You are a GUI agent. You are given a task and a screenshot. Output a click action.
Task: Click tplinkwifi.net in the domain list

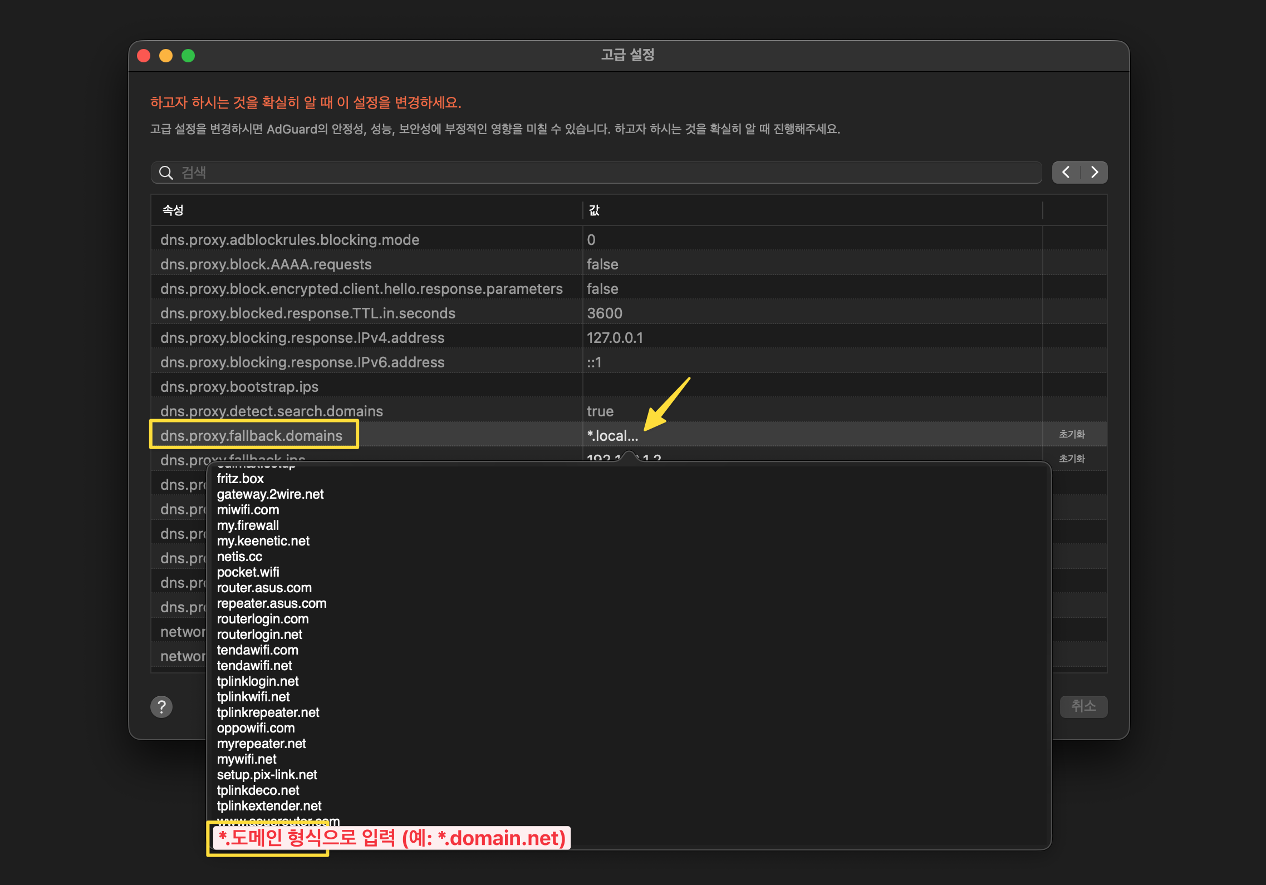coord(253,696)
